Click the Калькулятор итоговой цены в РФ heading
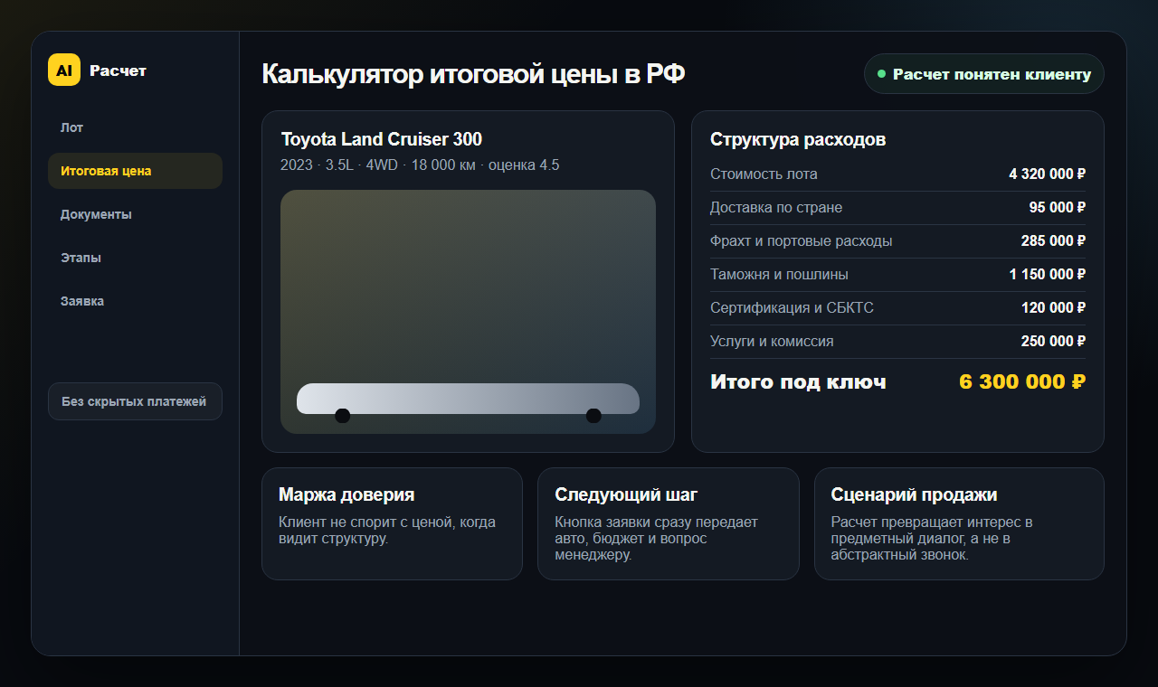 (x=473, y=74)
